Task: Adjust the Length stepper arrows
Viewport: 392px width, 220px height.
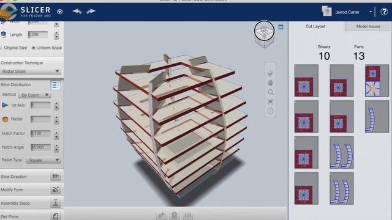Action: (x=56, y=35)
